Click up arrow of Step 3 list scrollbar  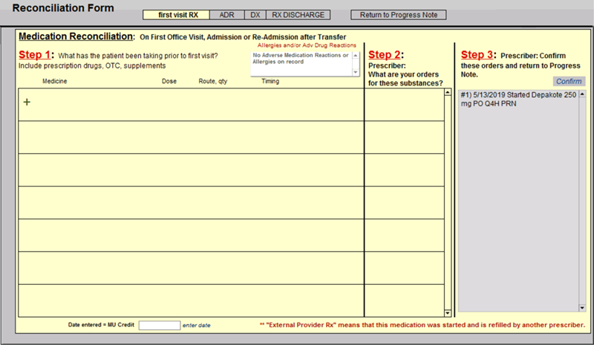pos(581,94)
